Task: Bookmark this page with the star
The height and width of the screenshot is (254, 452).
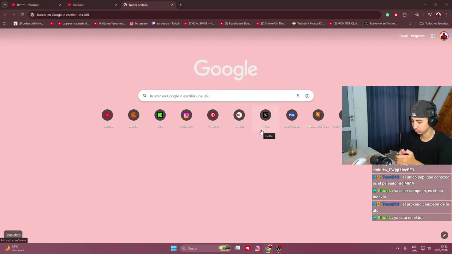Action: point(417,15)
